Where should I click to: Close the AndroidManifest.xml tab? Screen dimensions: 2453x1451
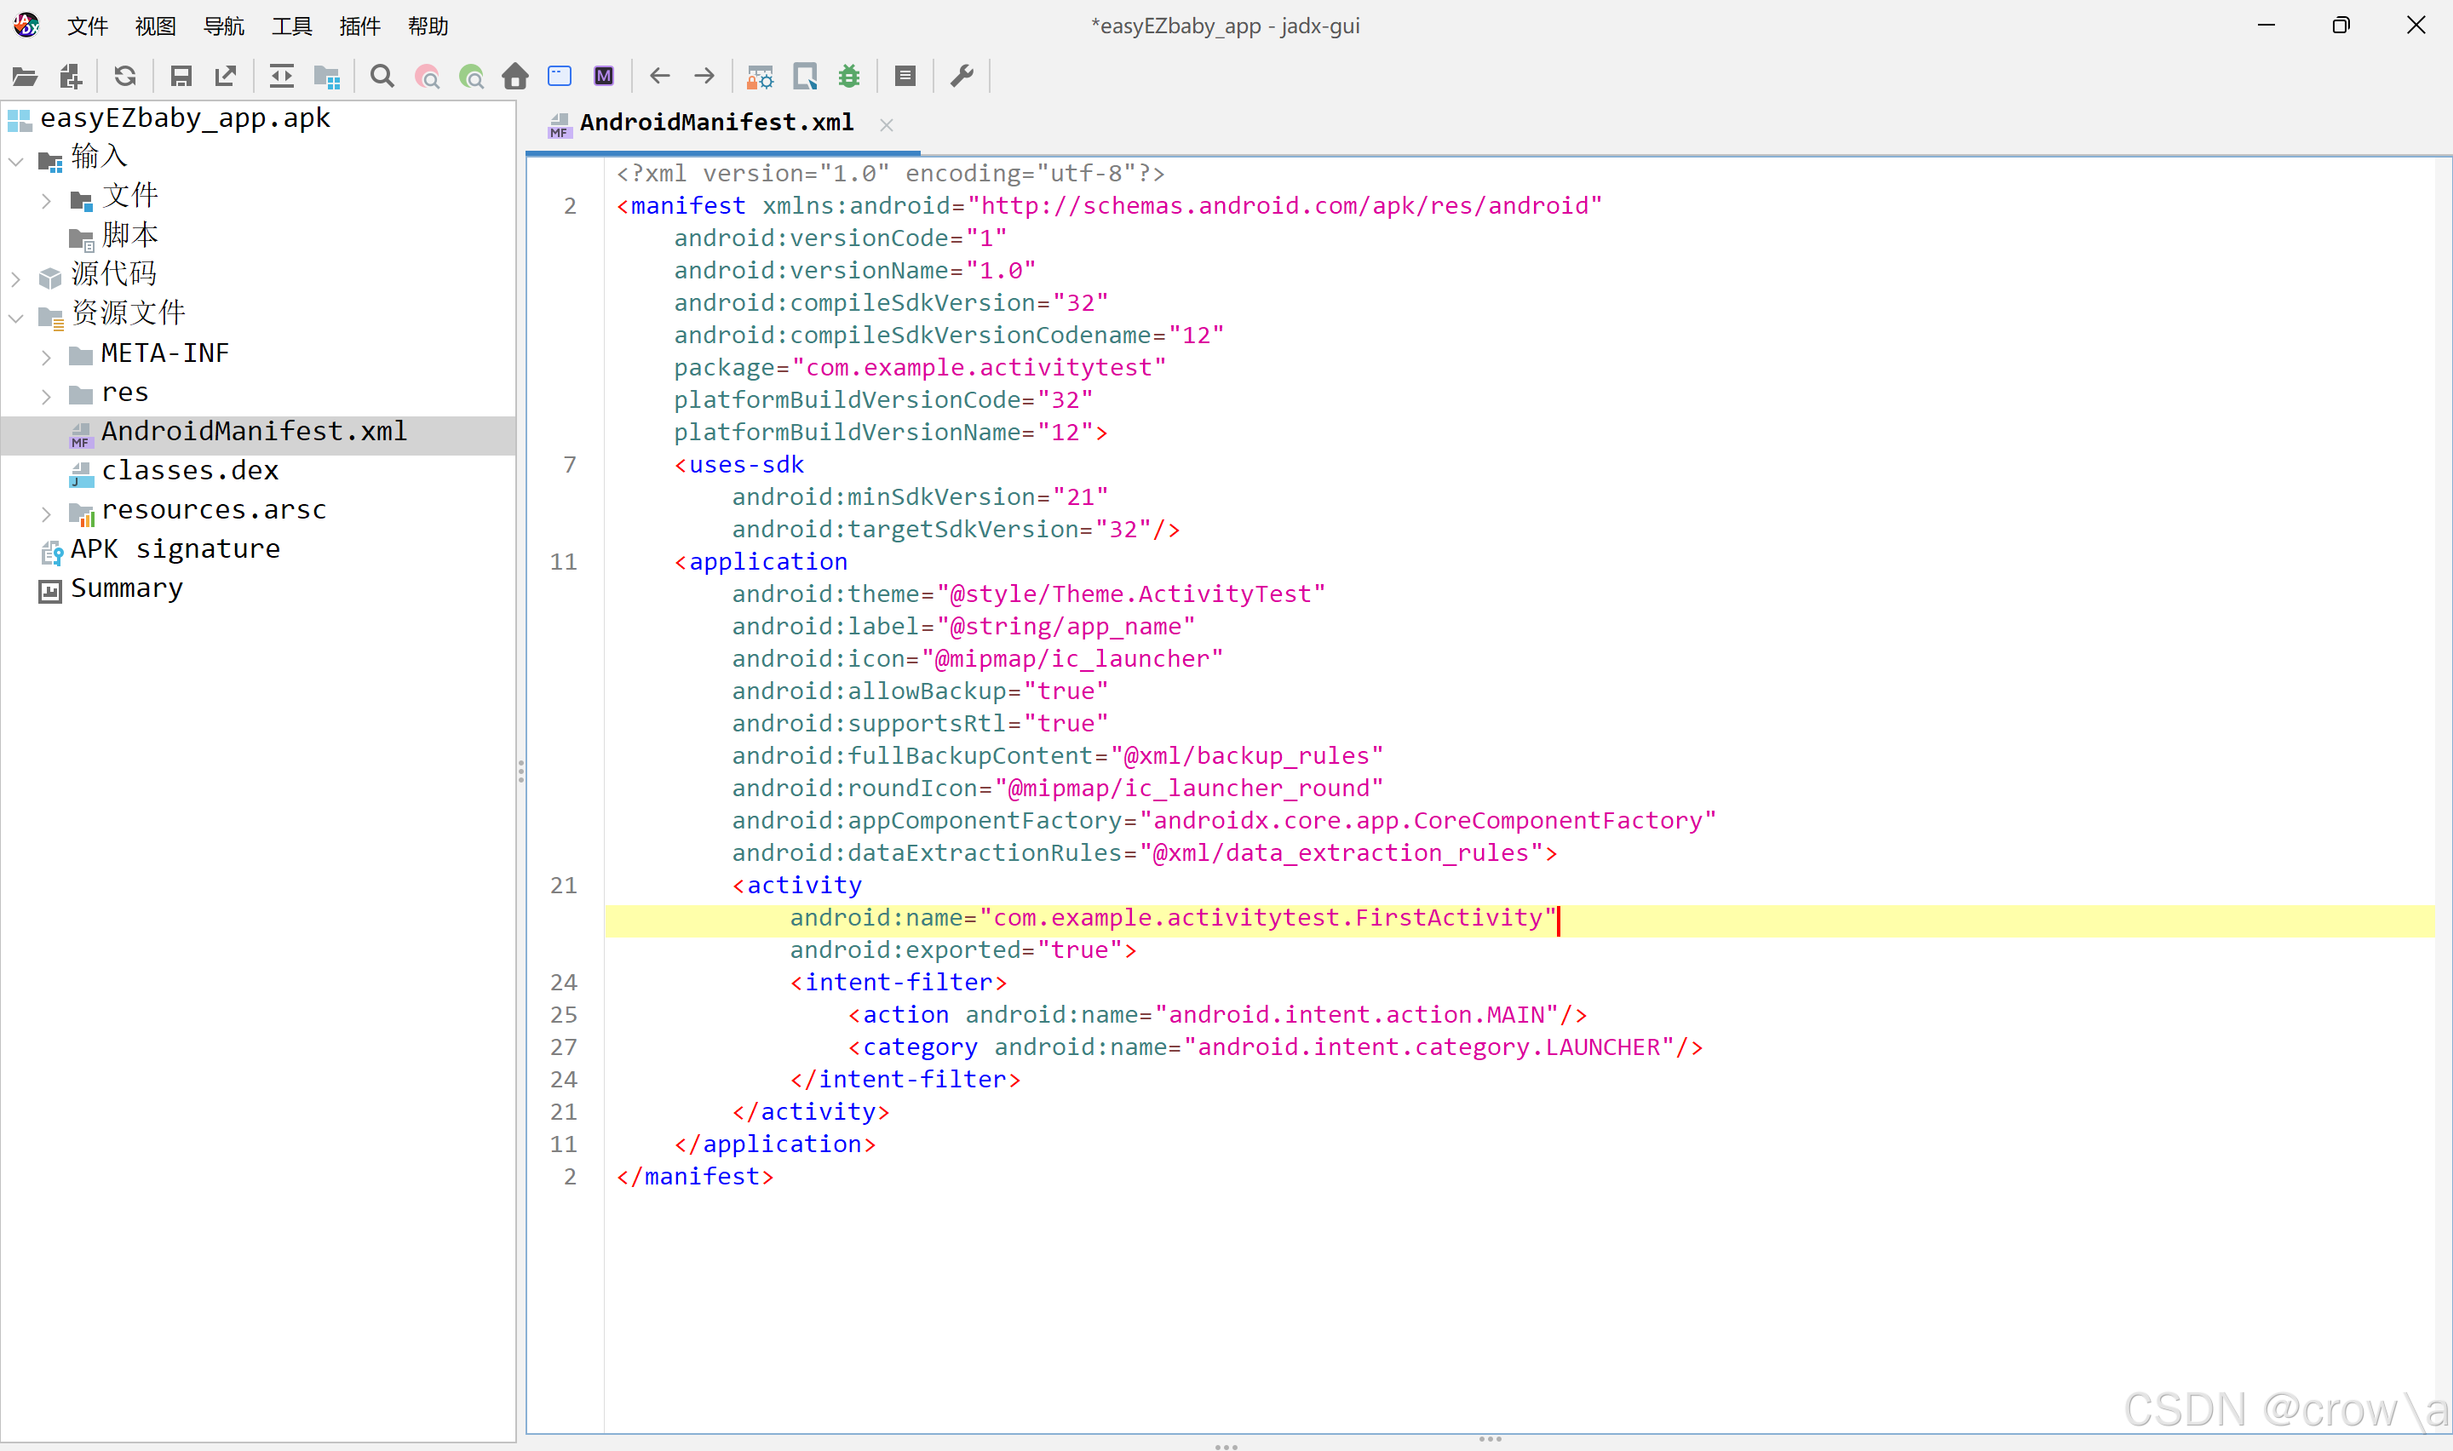tap(886, 123)
